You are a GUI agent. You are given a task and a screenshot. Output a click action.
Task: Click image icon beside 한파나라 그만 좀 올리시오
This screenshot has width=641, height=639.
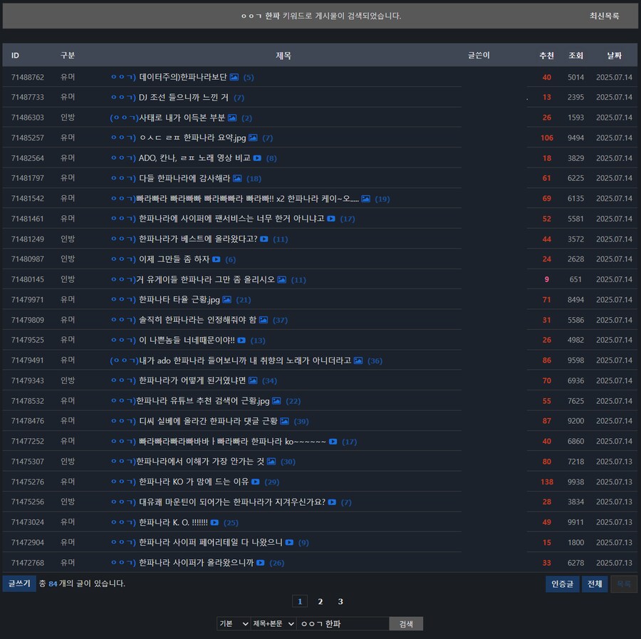(x=281, y=280)
